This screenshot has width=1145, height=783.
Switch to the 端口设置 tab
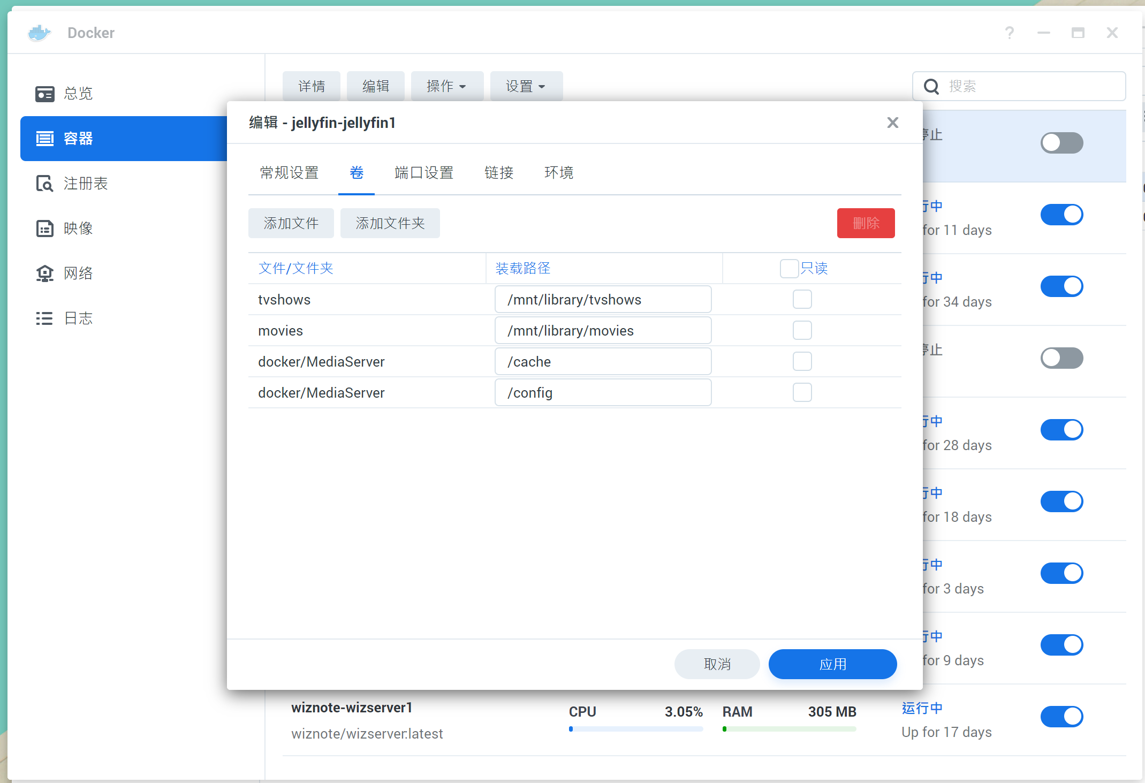[424, 172]
